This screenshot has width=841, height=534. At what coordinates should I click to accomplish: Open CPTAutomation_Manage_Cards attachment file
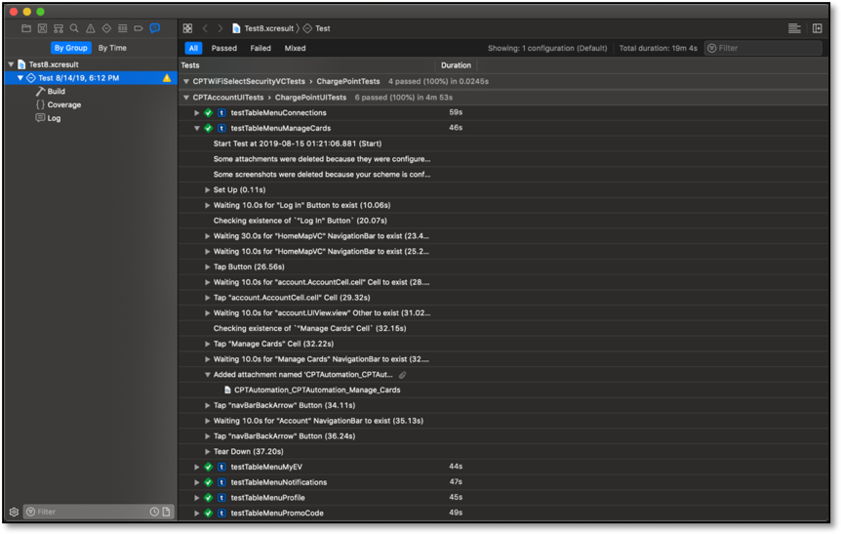[302, 390]
